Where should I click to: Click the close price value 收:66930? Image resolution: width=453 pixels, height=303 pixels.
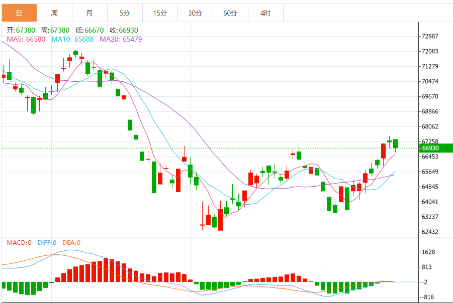pos(124,30)
